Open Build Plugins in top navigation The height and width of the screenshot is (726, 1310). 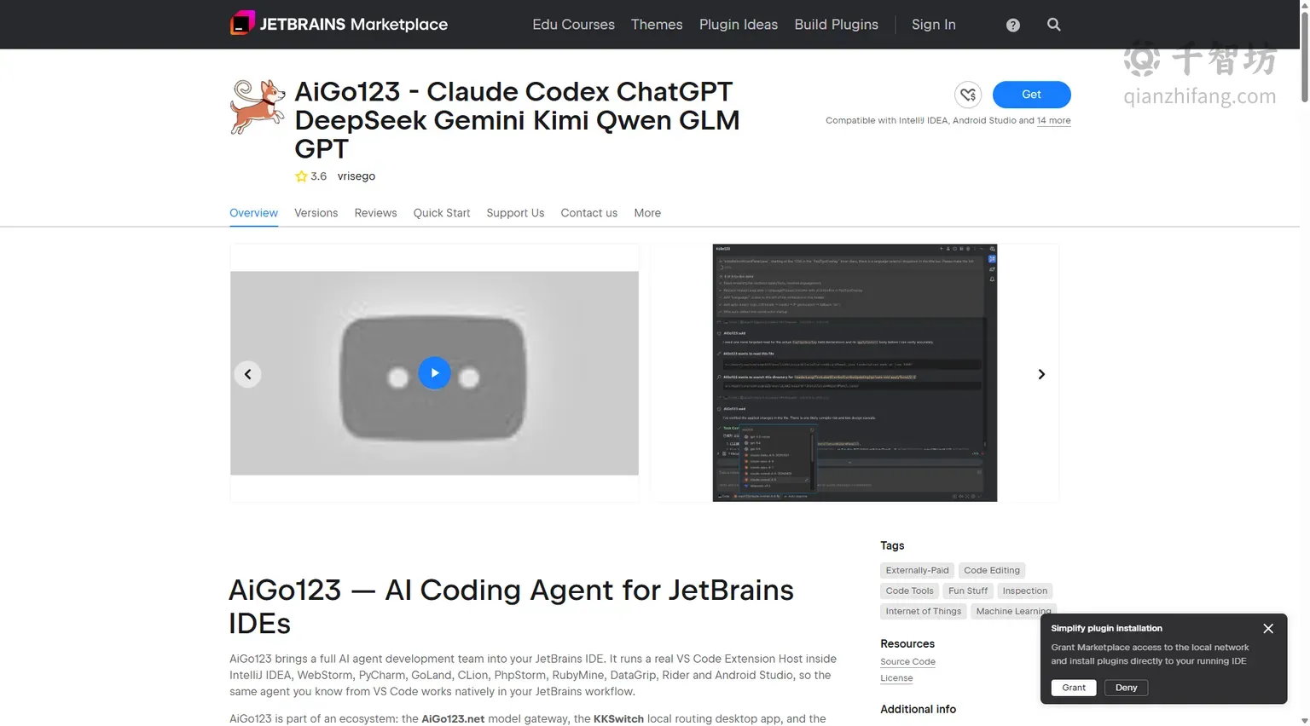(x=836, y=25)
